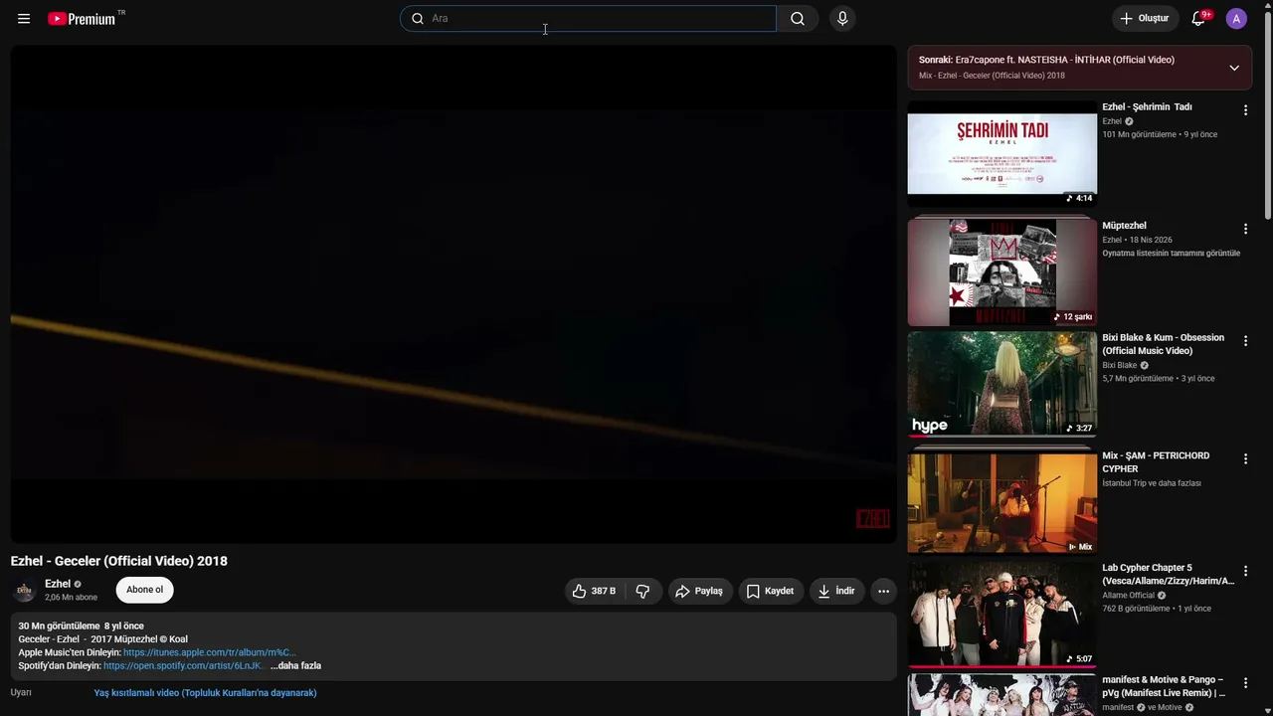Screen dimensions: 1273x716
Task: Expand the Sonraki up-next playlist panel
Action: coord(1234,68)
